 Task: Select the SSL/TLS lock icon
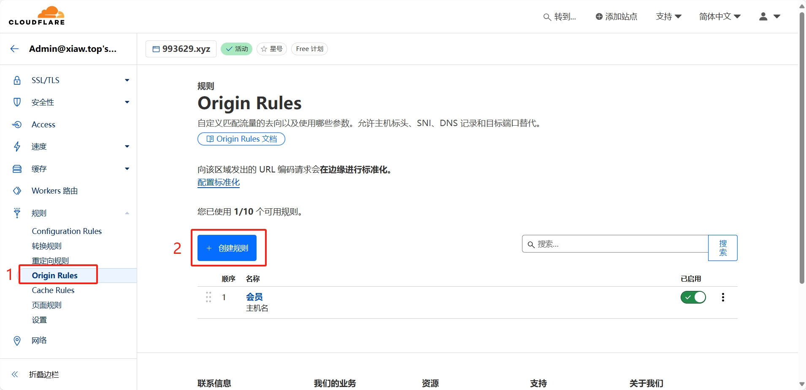17,80
